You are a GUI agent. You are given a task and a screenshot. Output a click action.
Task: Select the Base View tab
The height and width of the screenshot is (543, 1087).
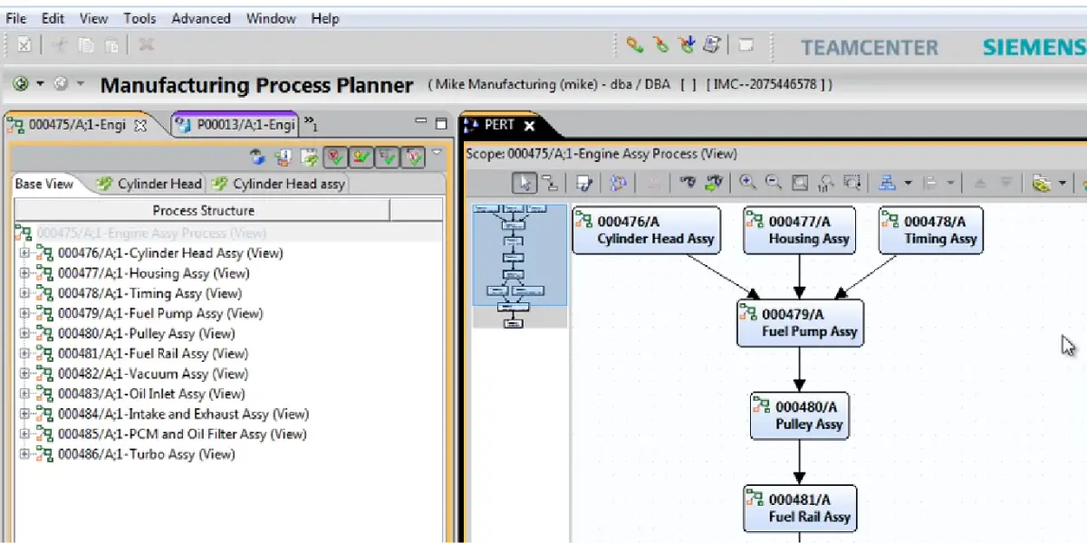44,184
